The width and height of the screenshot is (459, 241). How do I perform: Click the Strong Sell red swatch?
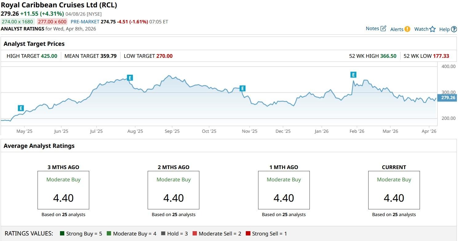[x=248, y=234]
